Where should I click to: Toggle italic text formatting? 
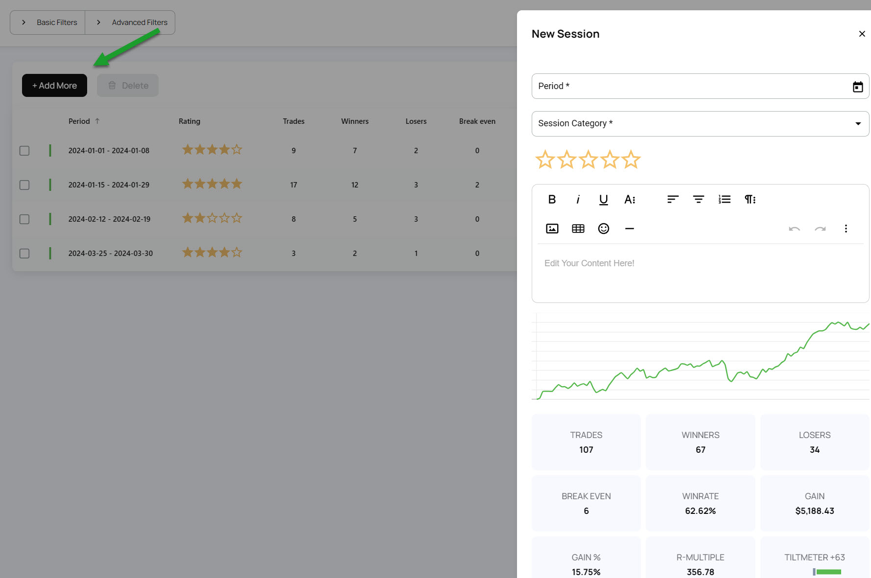[578, 199]
